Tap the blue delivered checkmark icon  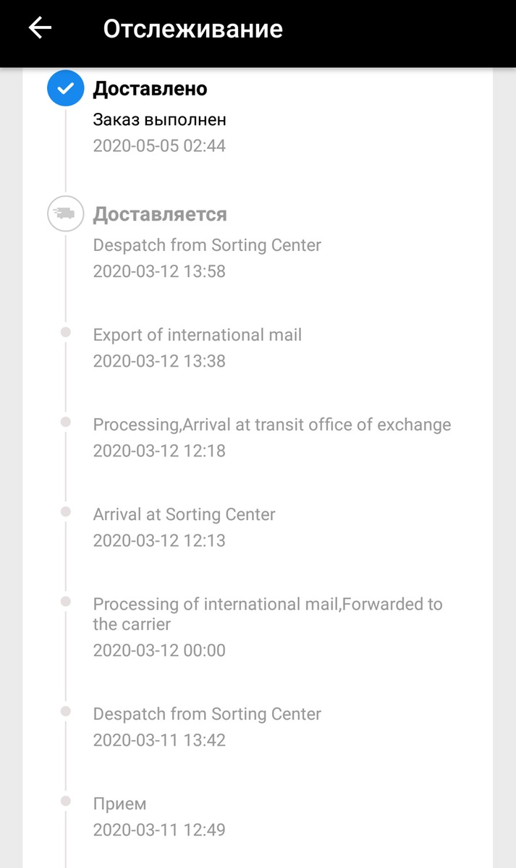point(65,88)
